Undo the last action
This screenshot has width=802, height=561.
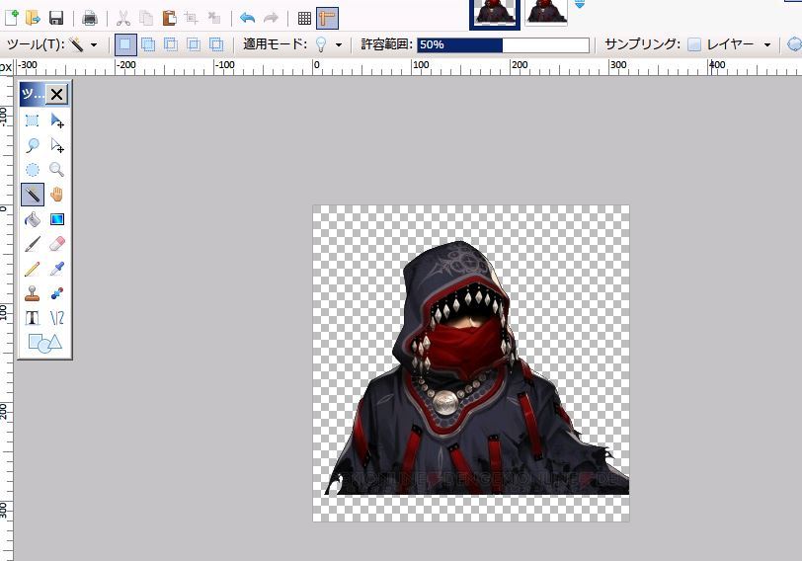point(248,19)
